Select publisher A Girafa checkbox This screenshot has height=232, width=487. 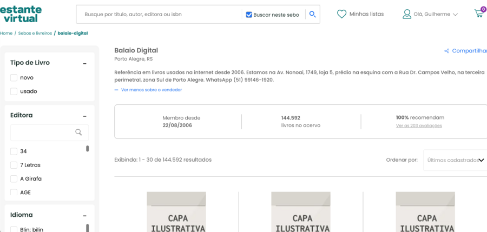[14, 178]
